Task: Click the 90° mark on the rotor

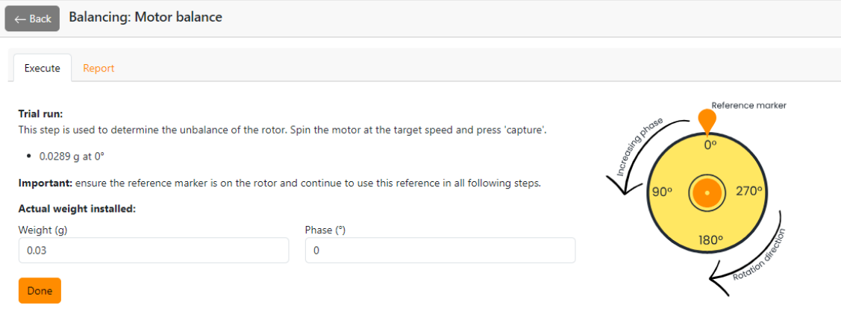Action: coord(662,192)
